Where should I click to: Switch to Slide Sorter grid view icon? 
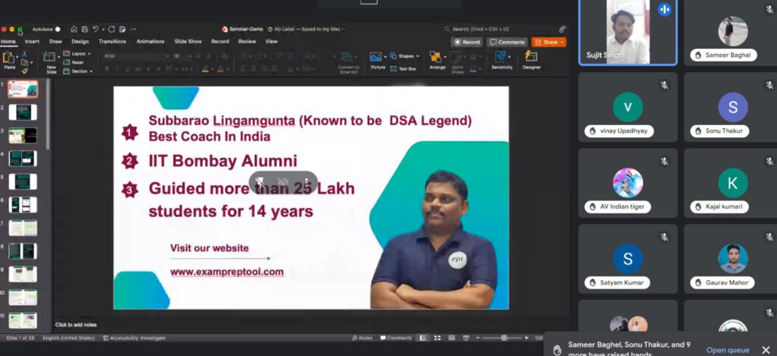[x=438, y=338]
